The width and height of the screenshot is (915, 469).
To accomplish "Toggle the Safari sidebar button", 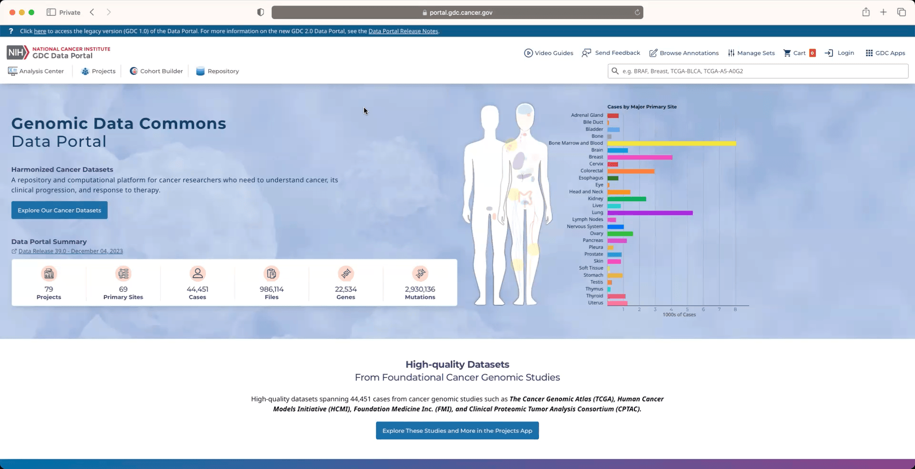I will pos(51,12).
